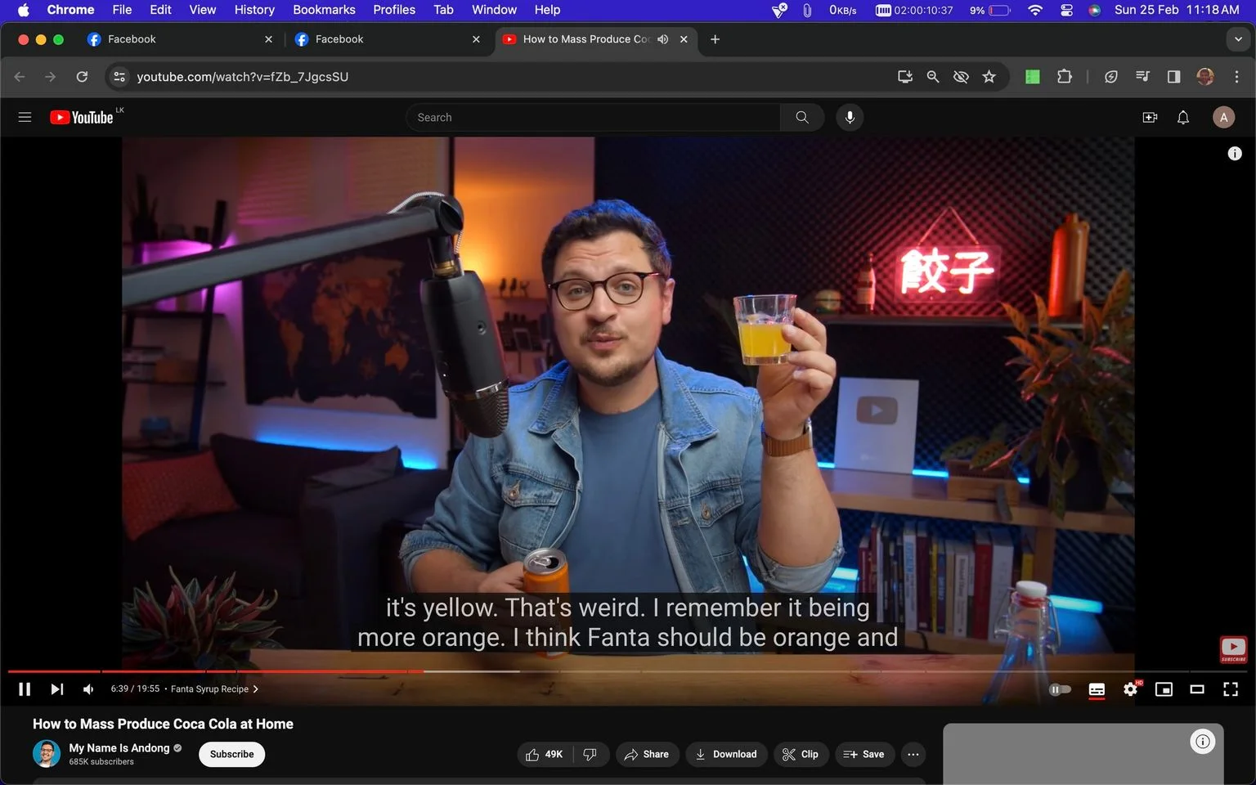The width and height of the screenshot is (1256, 785).
Task: Share the video
Action: 646,754
